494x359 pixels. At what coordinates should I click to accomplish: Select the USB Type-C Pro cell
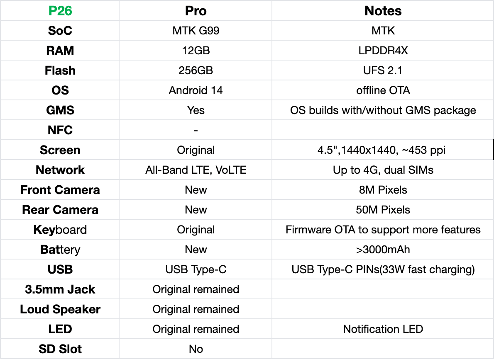tap(196, 269)
